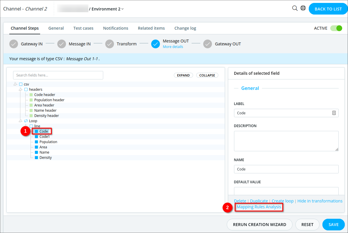Switch to the General tab
Image resolution: width=348 pixels, height=233 pixels.
56,28
